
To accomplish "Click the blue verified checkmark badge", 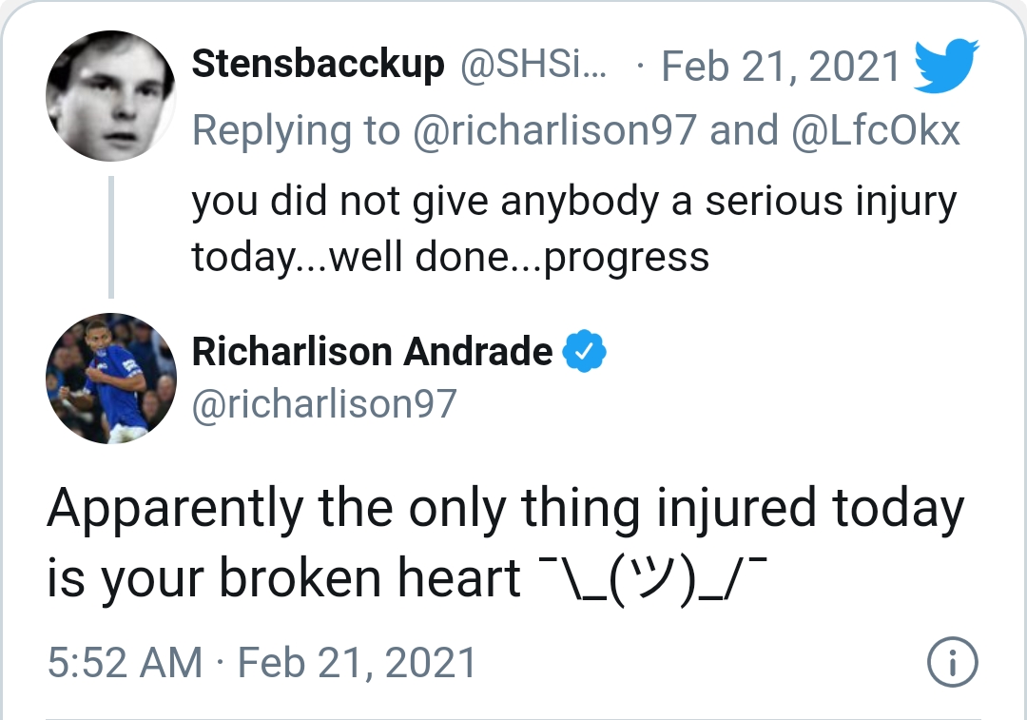I will tap(584, 352).
